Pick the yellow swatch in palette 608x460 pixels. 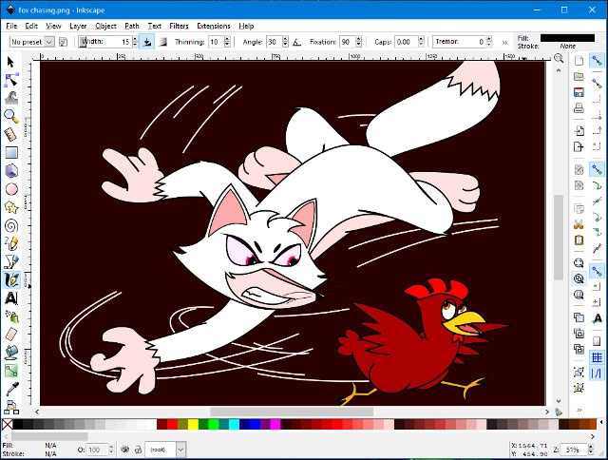coord(193,424)
